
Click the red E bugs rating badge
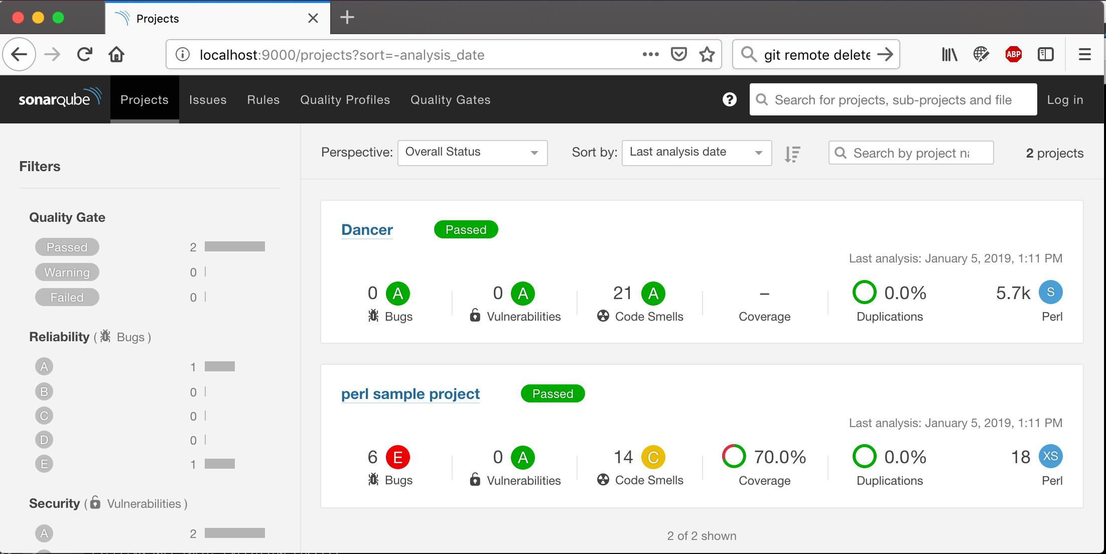coord(397,457)
